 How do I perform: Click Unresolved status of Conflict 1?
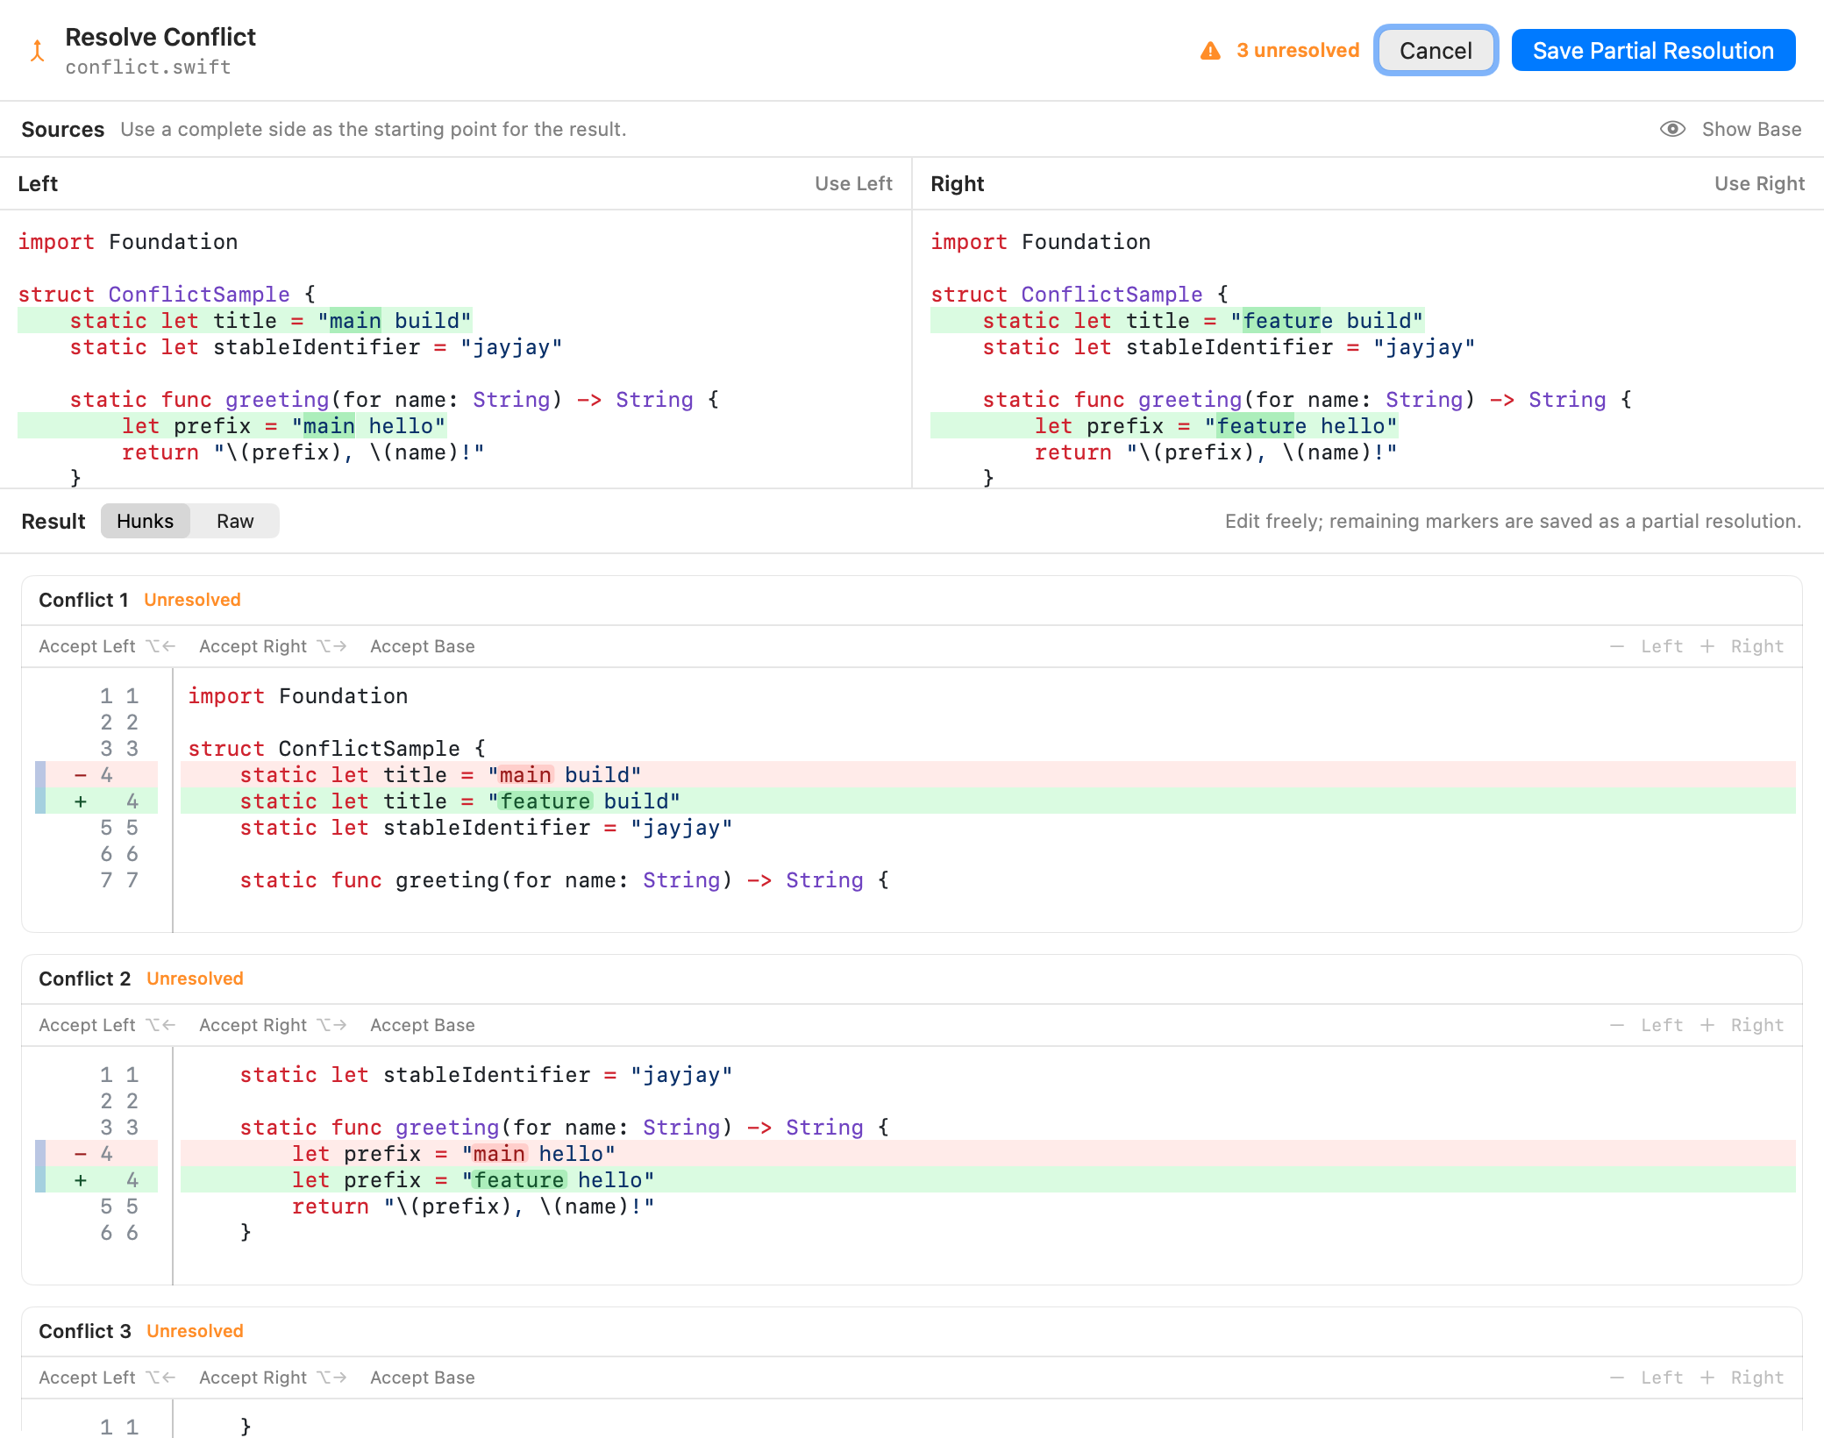[192, 600]
